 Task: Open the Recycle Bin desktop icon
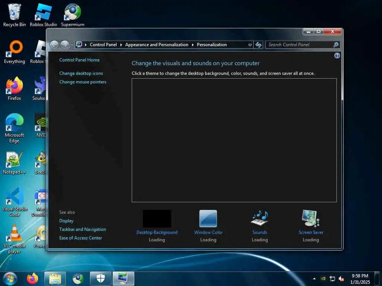pyautogui.click(x=14, y=15)
